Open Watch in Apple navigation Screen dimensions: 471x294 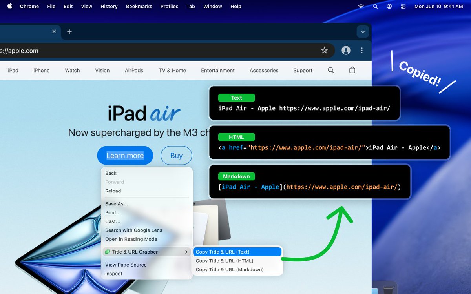point(72,71)
